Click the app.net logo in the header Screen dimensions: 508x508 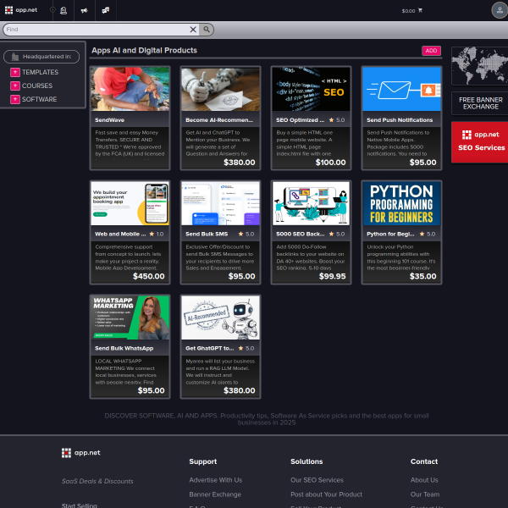click(x=21, y=10)
